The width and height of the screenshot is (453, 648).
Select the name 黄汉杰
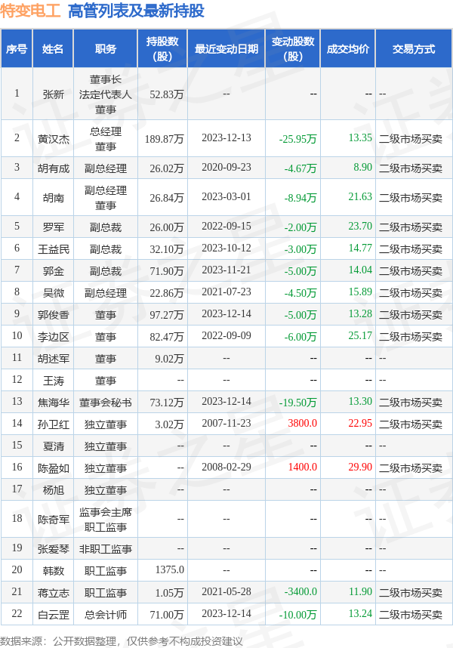pyautogui.click(x=54, y=139)
